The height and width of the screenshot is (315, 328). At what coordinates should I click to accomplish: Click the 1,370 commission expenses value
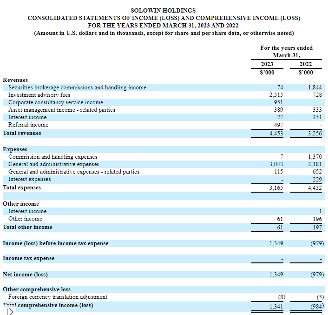[315, 157]
